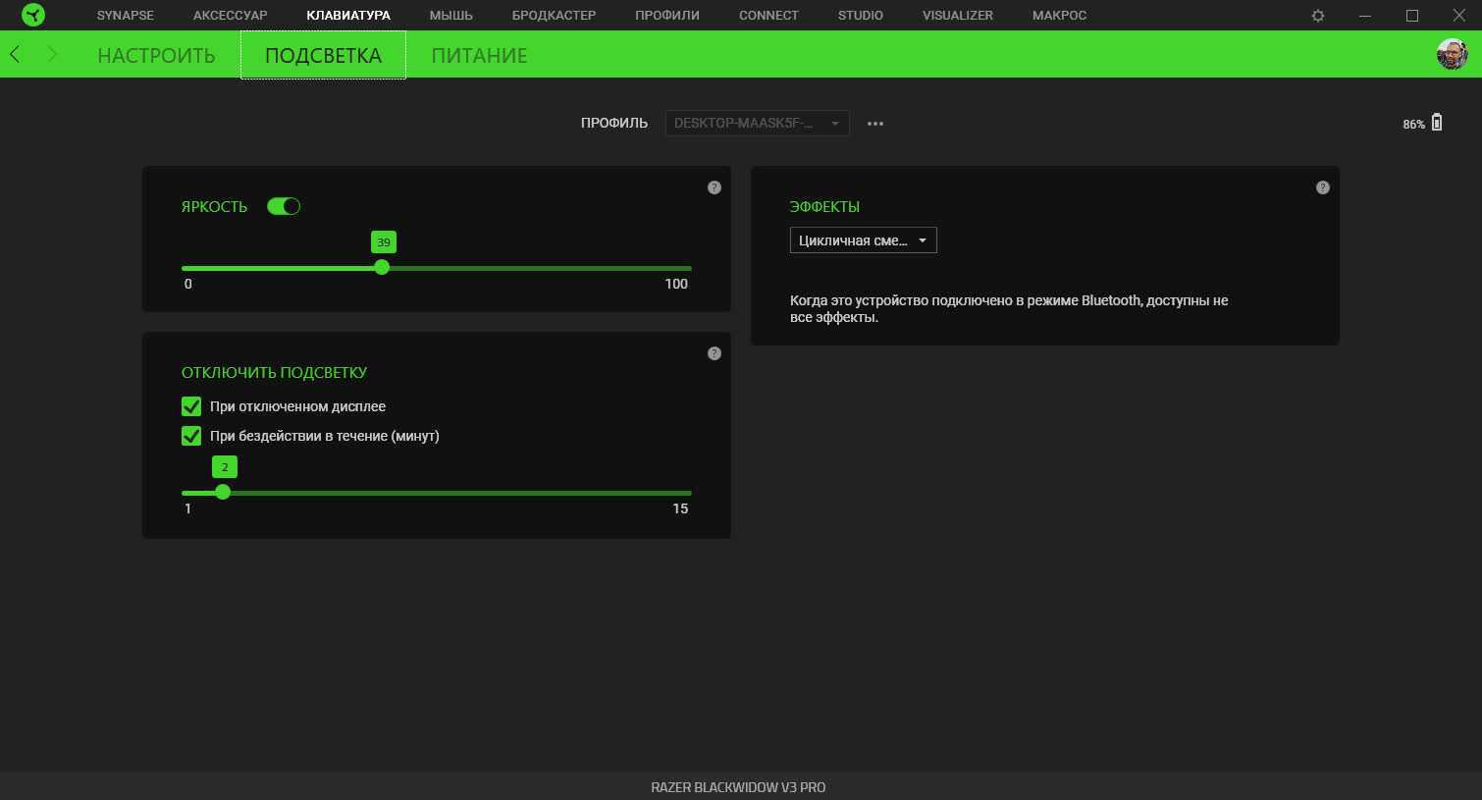Switch to the МЫШЬ tab
This screenshot has height=800, width=1482.
[x=450, y=16]
